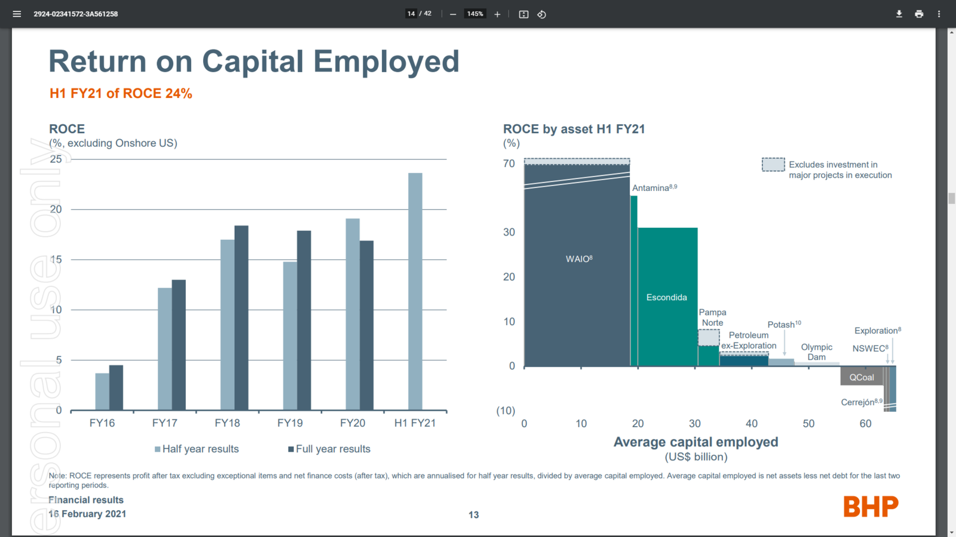Click '(%, excluding Onshore US)' subtitle
Image resolution: width=956 pixels, height=537 pixels.
114,143
